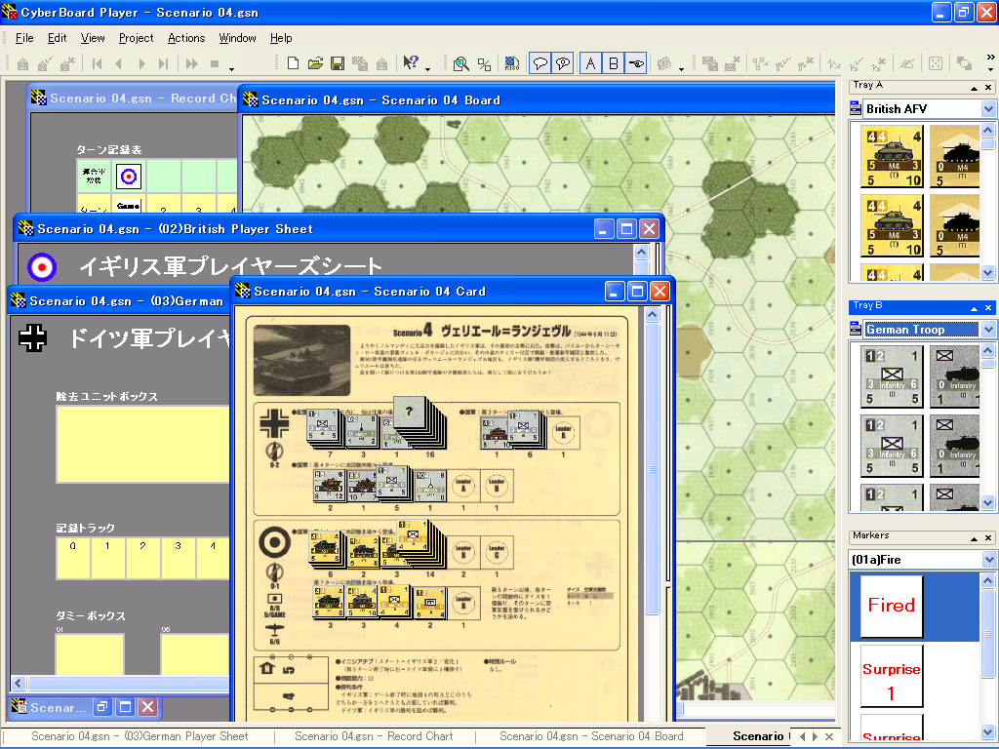The image size is (999, 749).
Task: Toggle the speech balloon tooltips button
Action: [x=540, y=63]
